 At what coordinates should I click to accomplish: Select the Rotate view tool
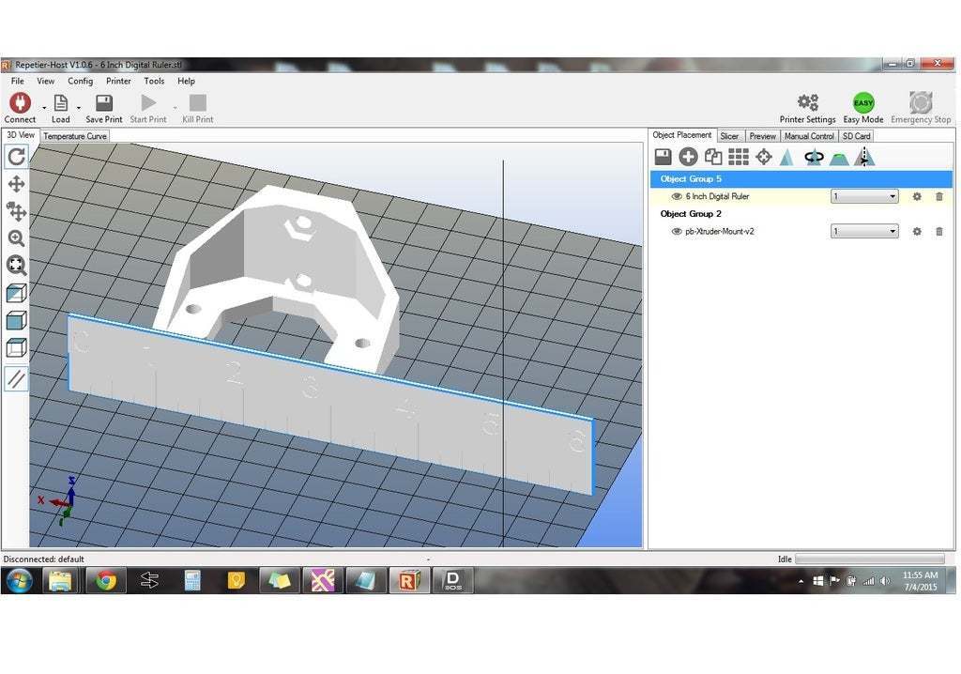(x=16, y=157)
